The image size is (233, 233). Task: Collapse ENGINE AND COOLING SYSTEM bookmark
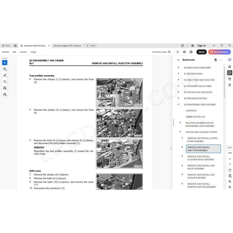pyautogui.click(x=180, y=132)
